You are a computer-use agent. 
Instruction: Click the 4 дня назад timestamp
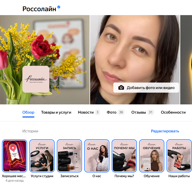[15, 181]
